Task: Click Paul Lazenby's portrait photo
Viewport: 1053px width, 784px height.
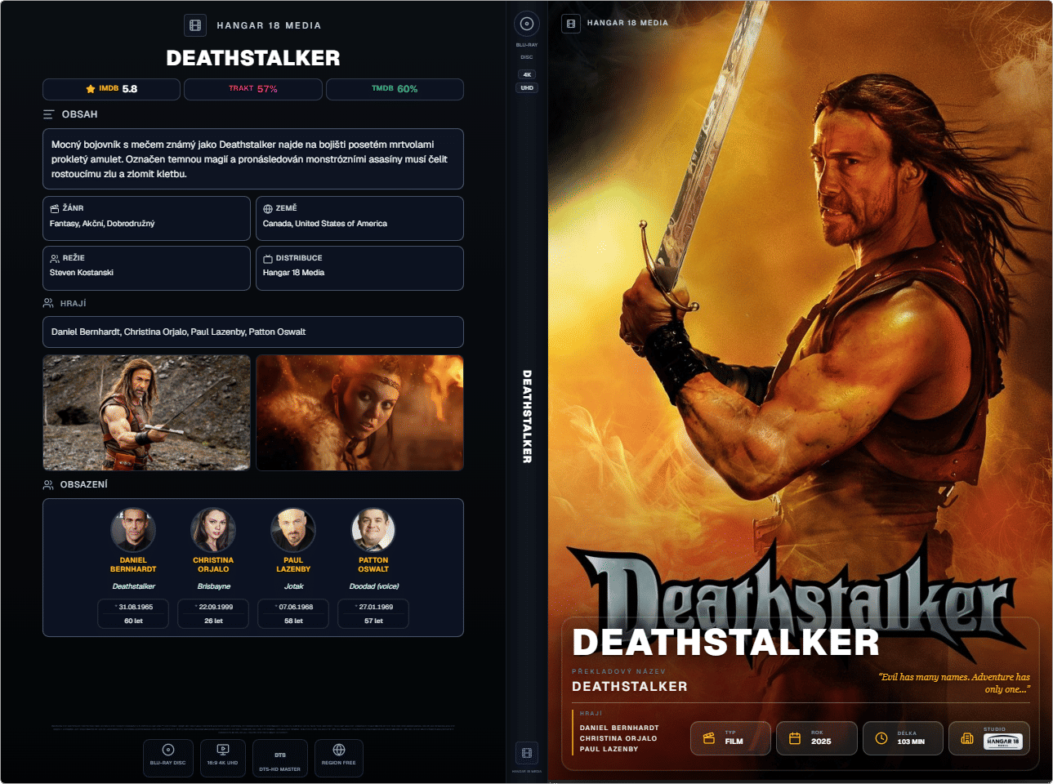Action: pyautogui.click(x=293, y=530)
